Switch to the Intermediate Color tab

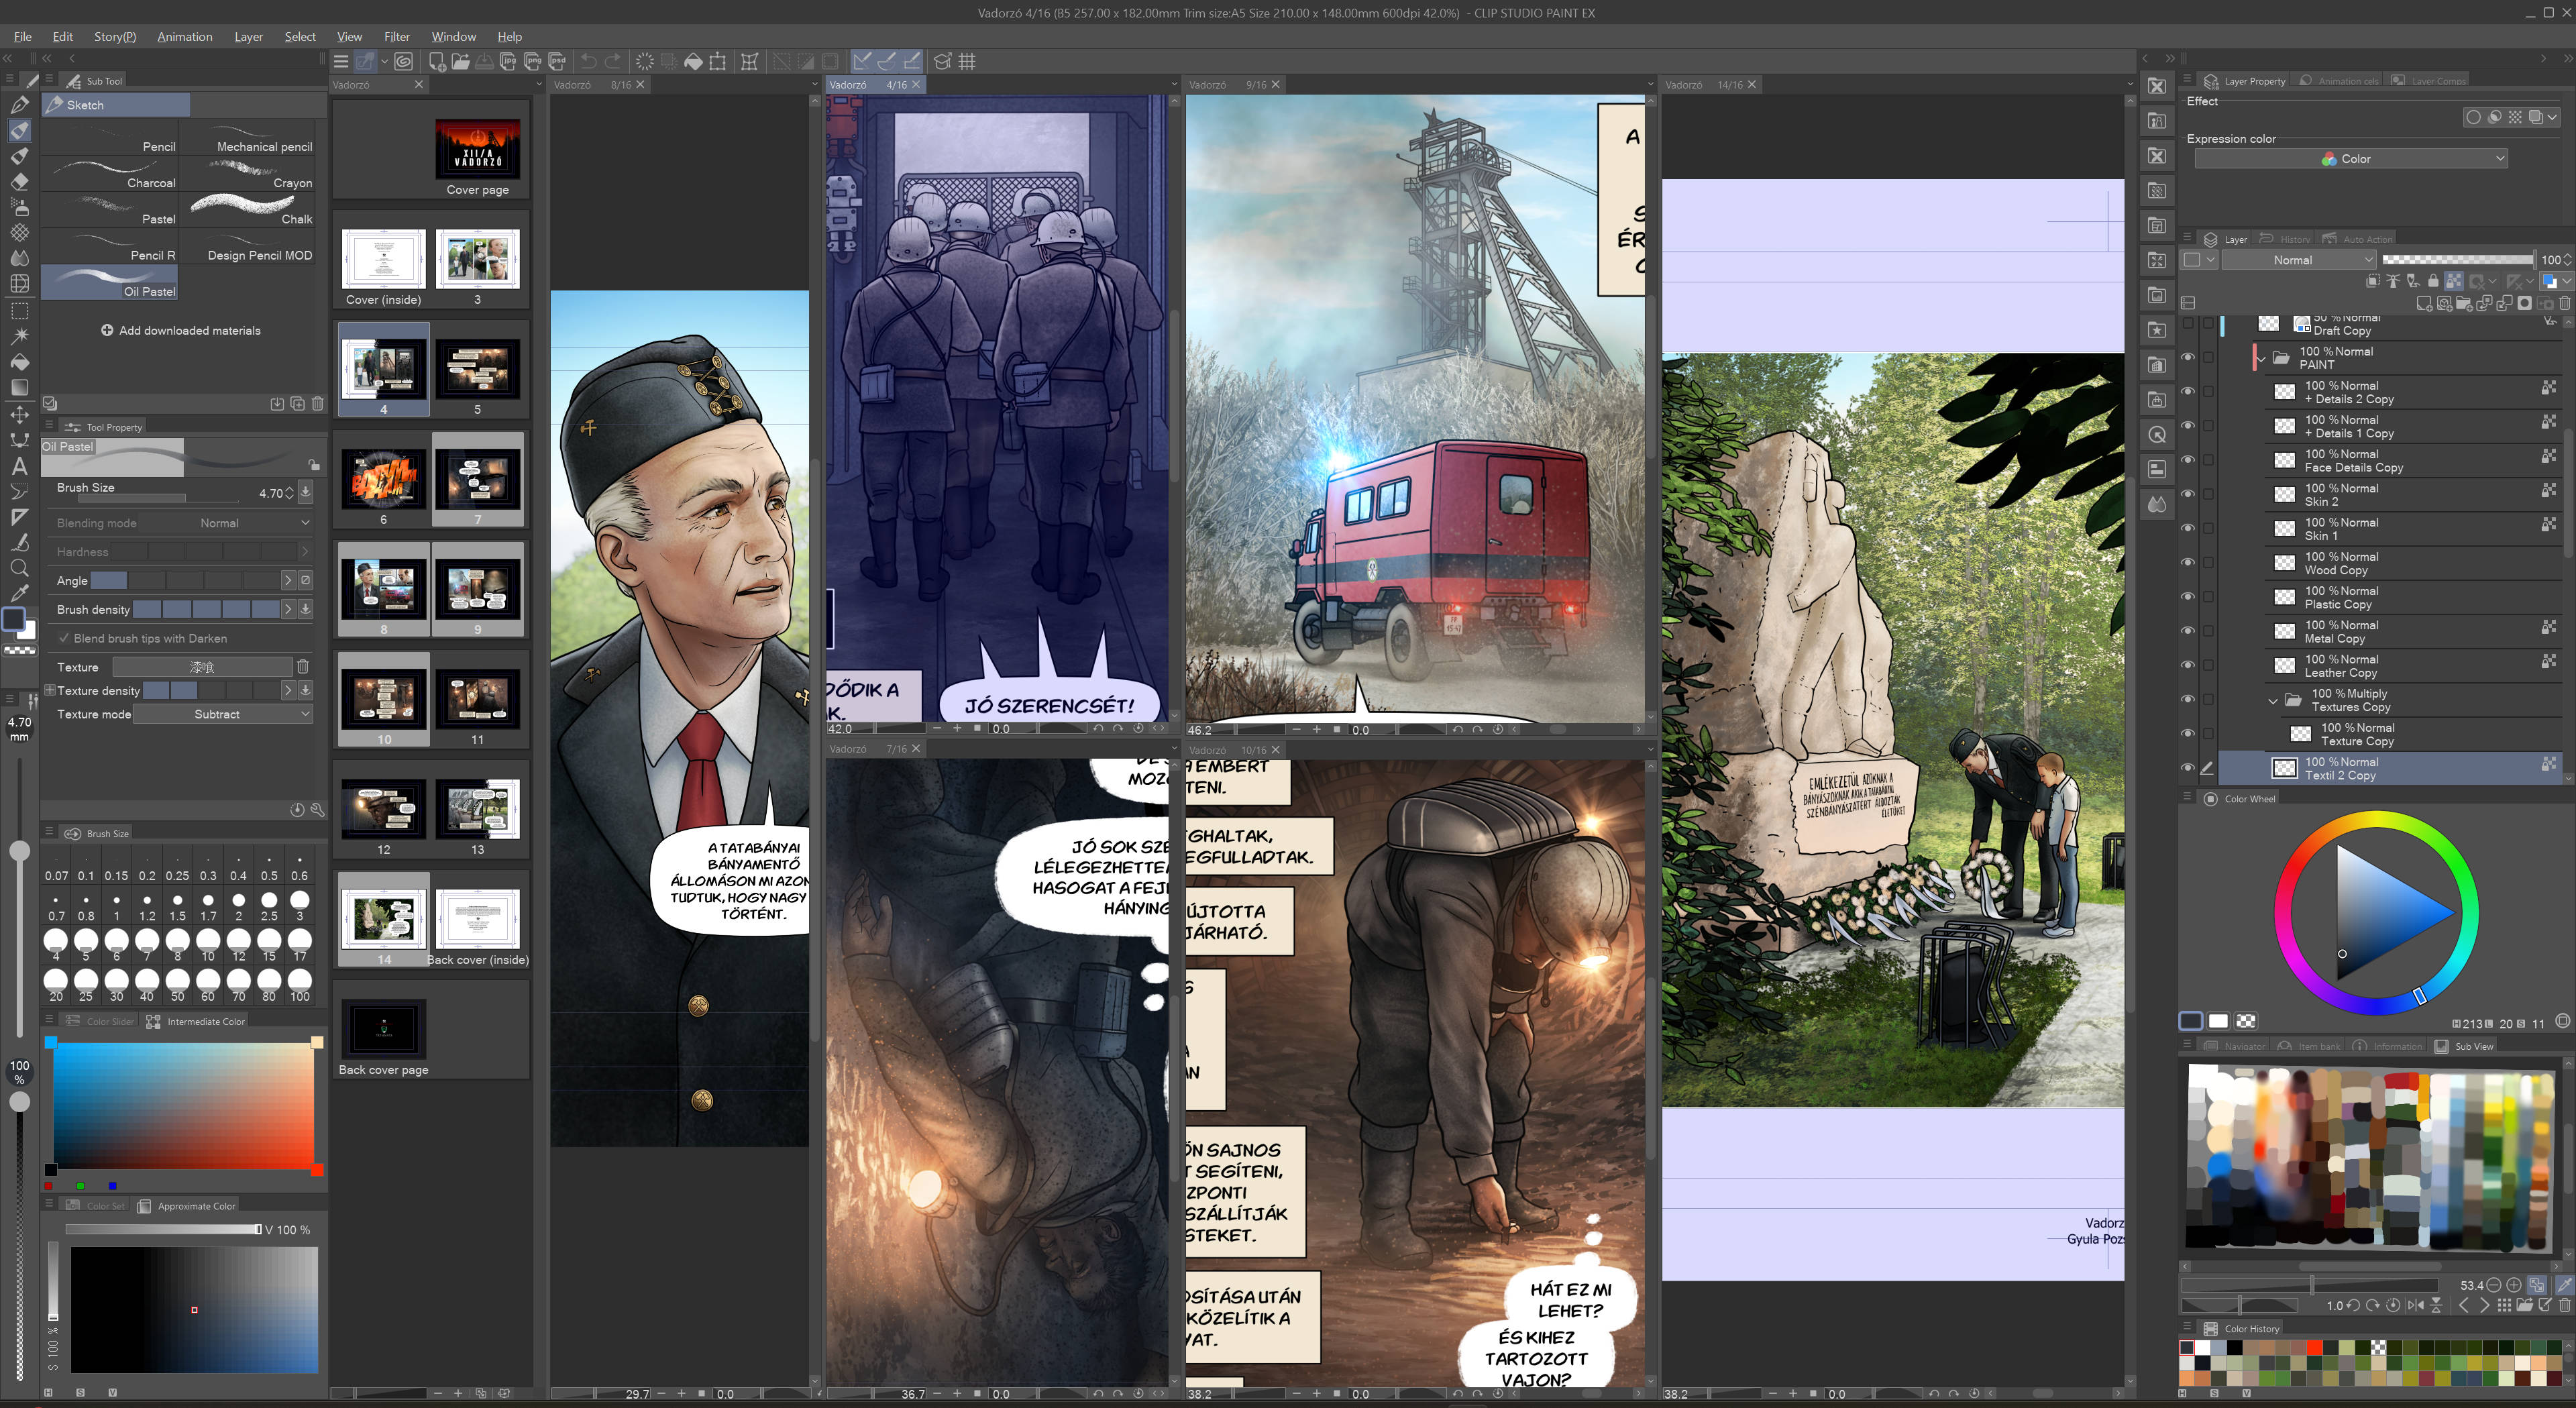click(x=196, y=1021)
